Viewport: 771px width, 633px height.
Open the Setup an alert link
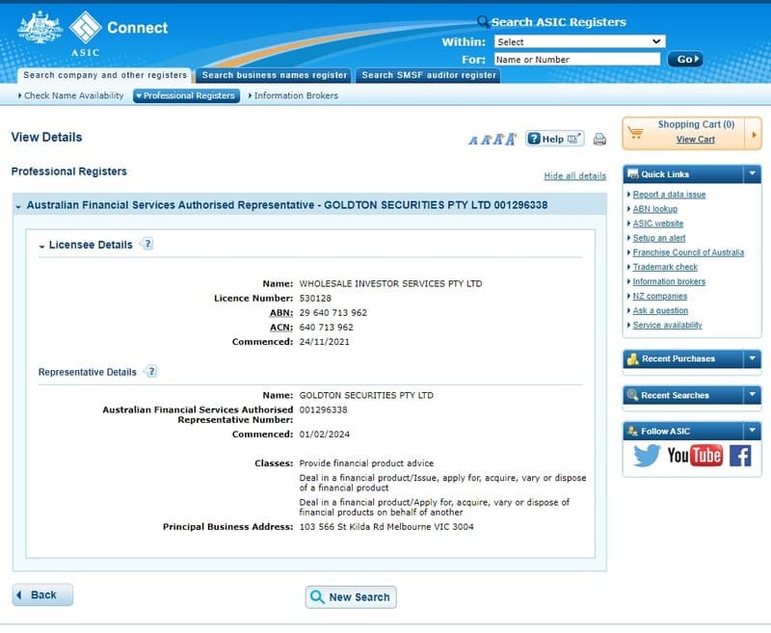659,238
